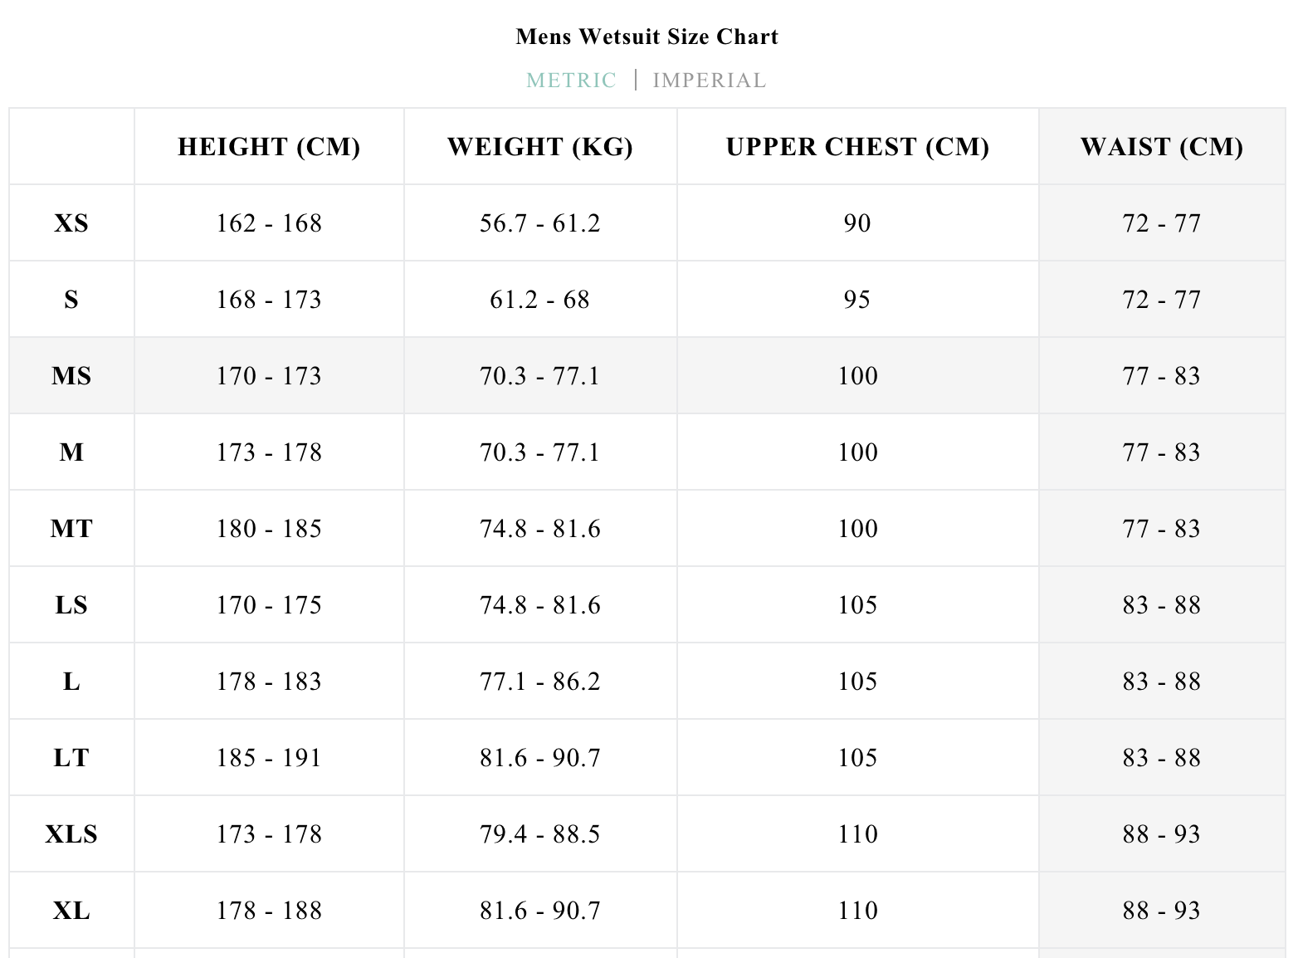Switch to the Imperial units tab
The height and width of the screenshot is (958, 1298).
[709, 81]
